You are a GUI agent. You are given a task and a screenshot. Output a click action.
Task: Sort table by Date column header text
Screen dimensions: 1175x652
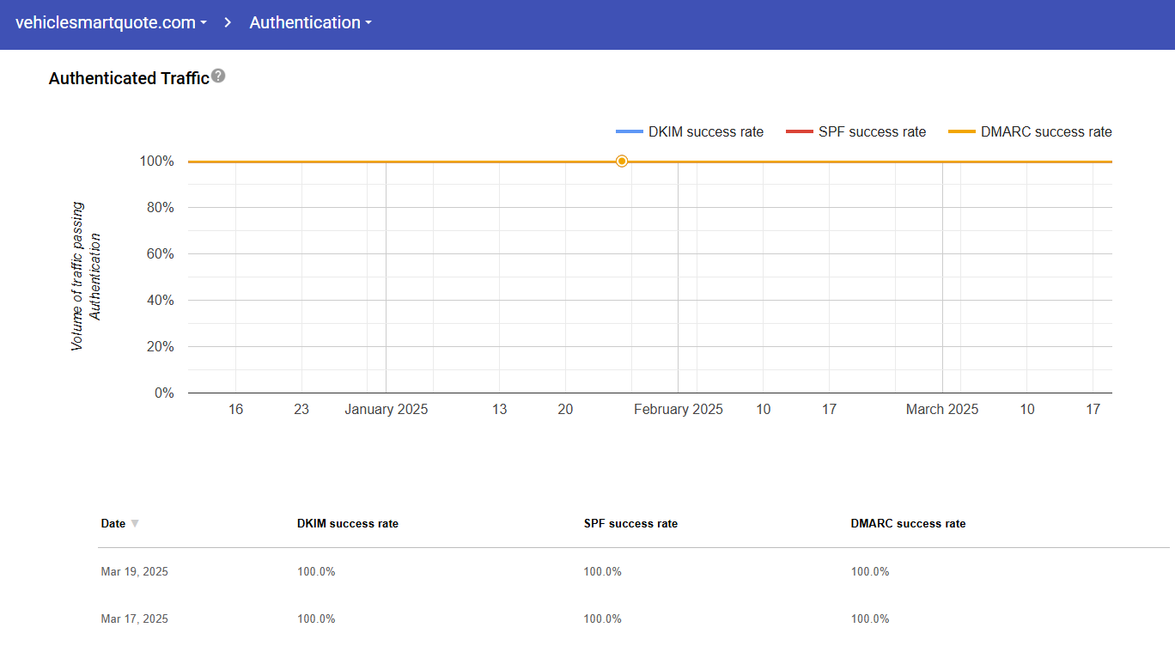[113, 524]
